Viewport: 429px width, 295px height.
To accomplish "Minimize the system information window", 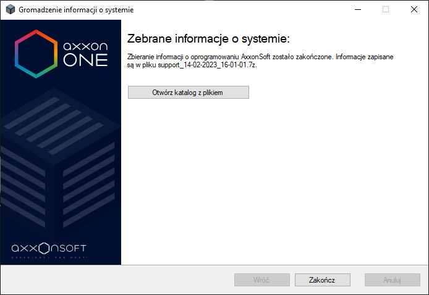I will [x=357, y=10].
